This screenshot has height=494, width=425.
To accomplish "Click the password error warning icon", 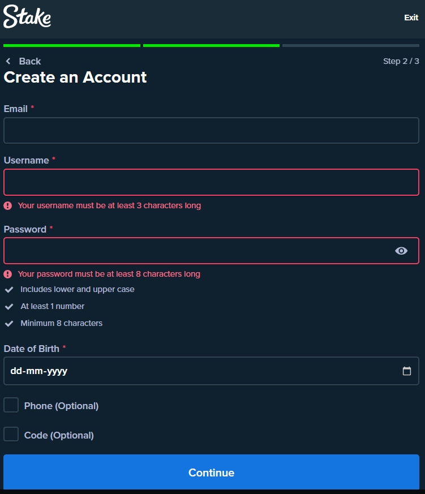I will click(8, 274).
